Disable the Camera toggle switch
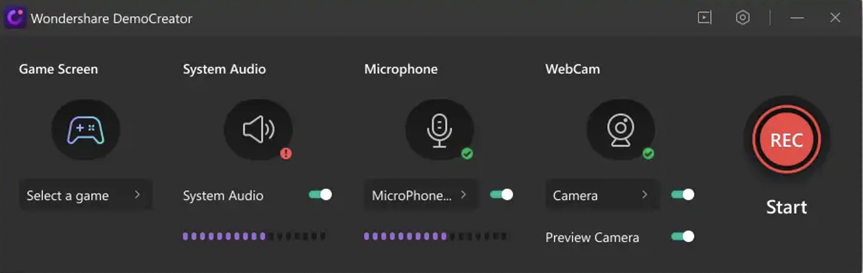This screenshot has width=863, height=273. point(683,195)
